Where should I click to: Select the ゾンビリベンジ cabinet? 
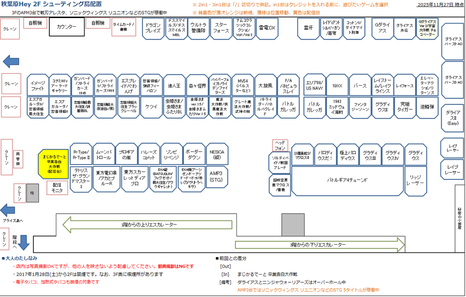click(x=172, y=154)
